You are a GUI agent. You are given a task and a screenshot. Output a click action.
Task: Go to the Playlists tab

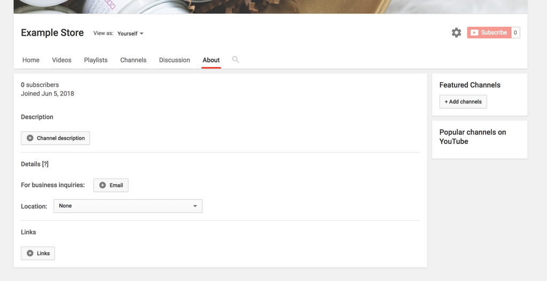[96, 60]
